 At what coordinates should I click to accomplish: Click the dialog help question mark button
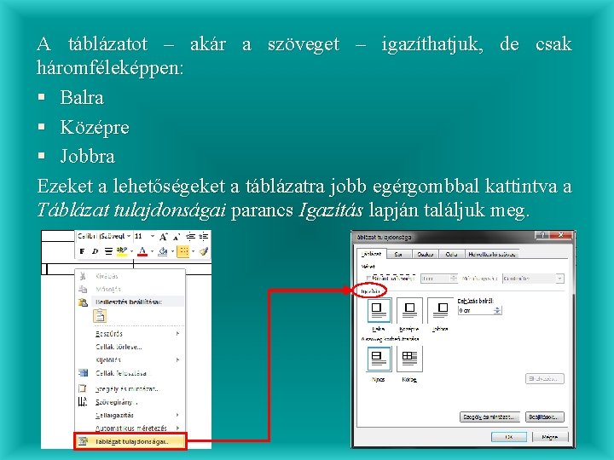click(542, 235)
